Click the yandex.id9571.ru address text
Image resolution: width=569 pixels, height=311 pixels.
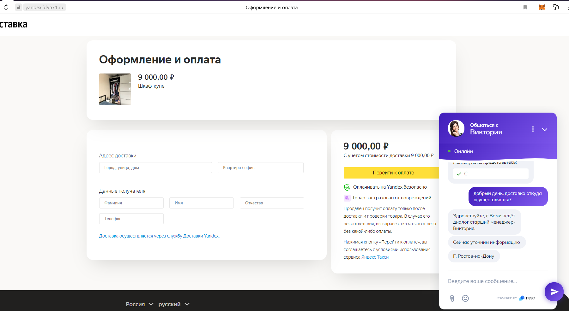(x=44, y=7)
